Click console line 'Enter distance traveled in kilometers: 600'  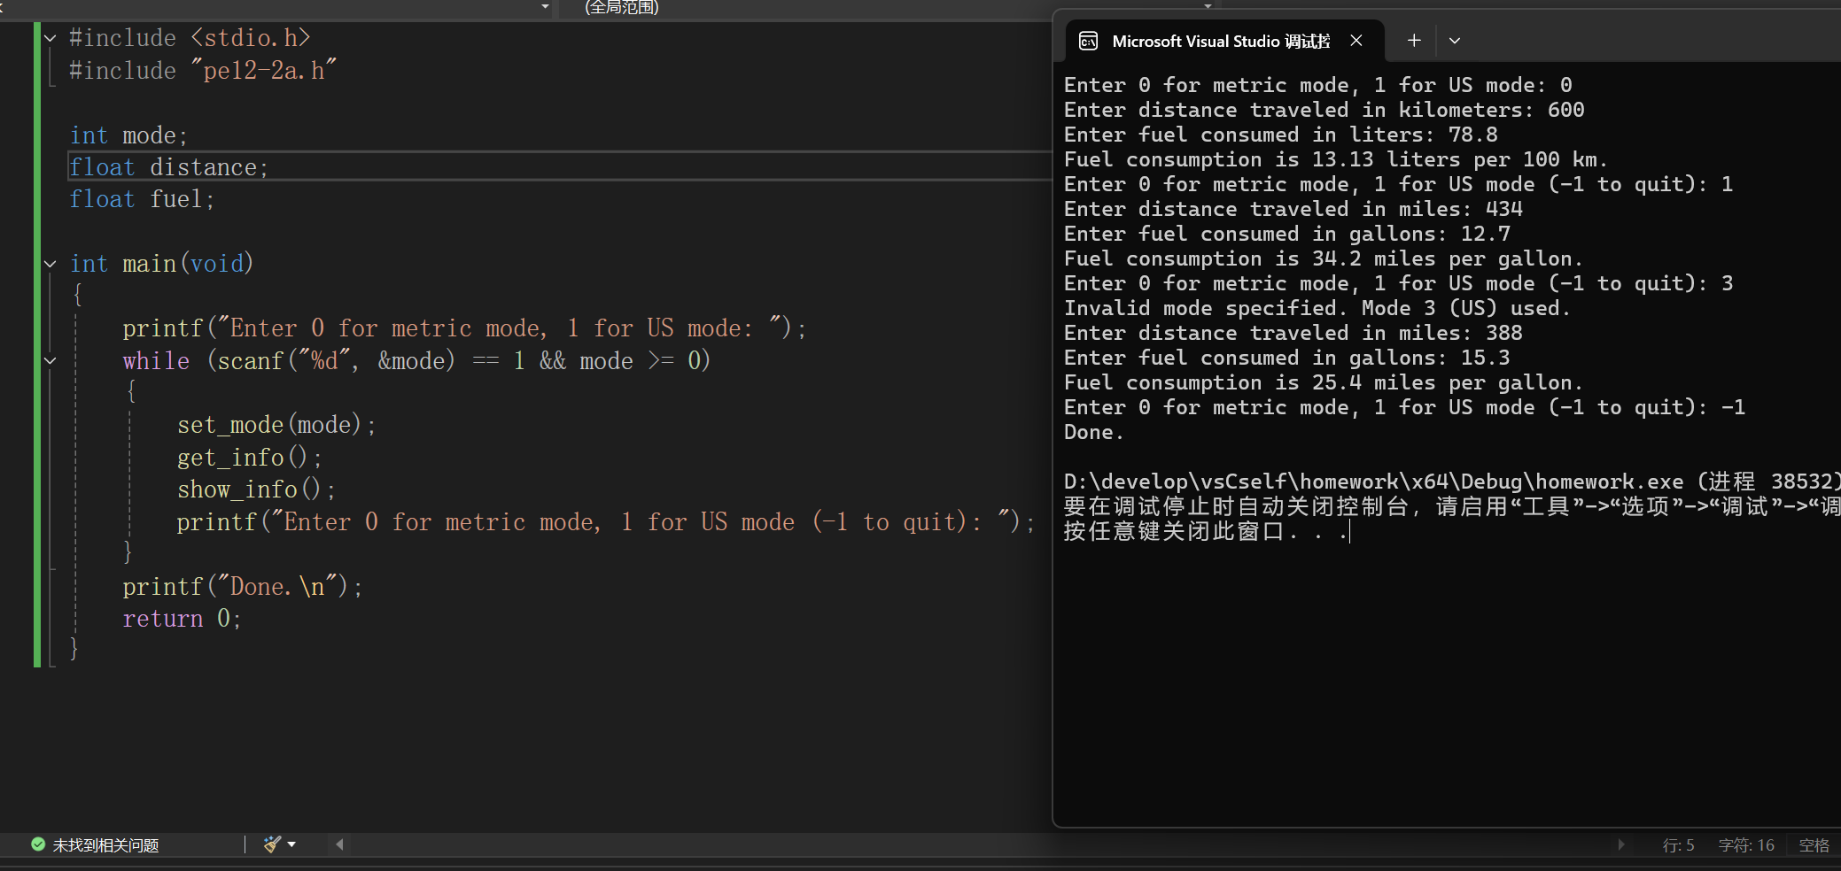coord(1324,110)
